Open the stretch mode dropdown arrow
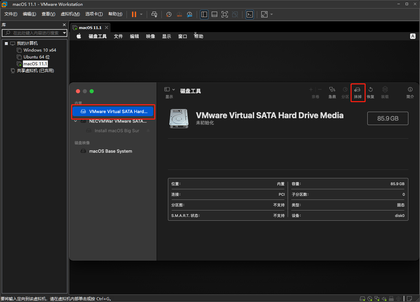This screenshot has height=302, width=420. click(x=272, y=14)
